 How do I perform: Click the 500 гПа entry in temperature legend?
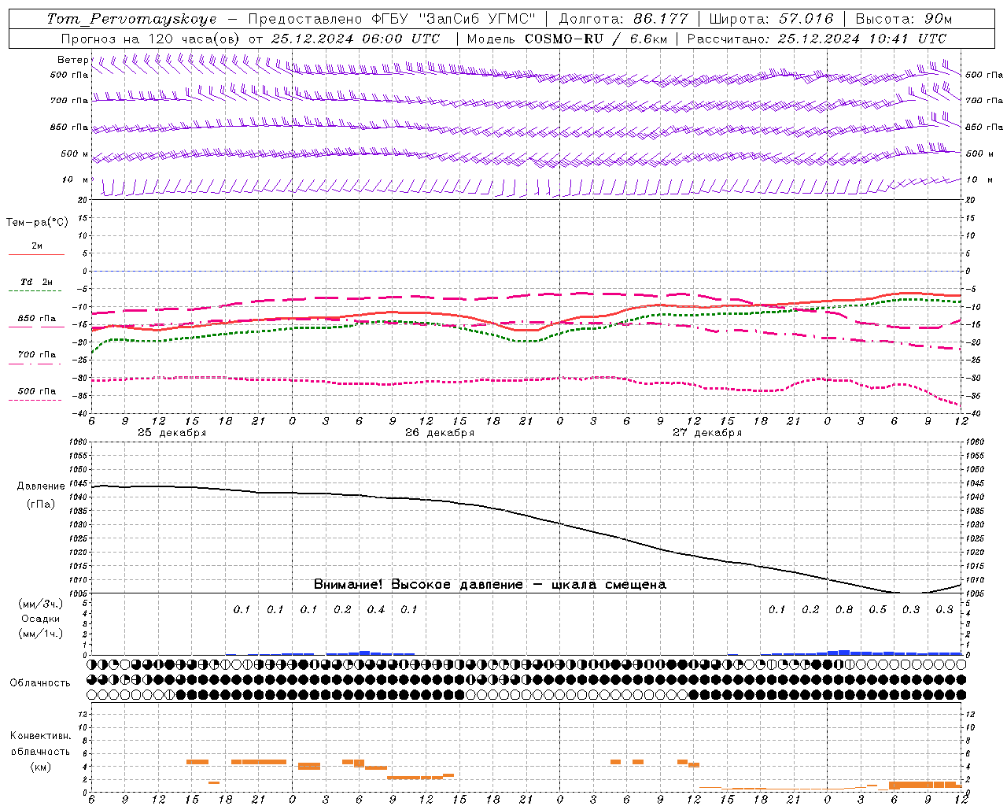click(37, 391)
